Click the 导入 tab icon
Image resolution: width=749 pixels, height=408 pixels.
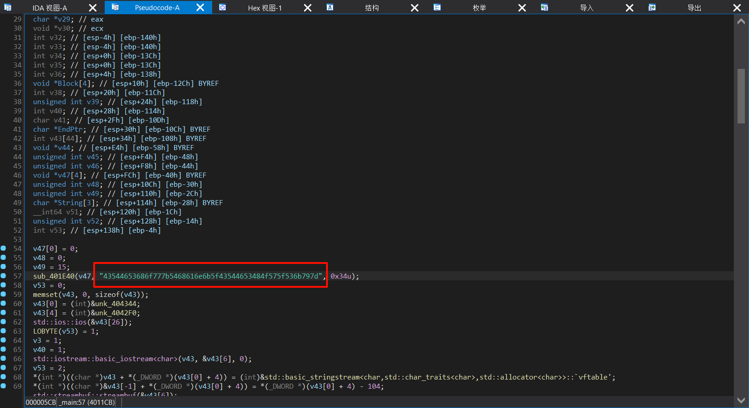[x=545, y=7]
